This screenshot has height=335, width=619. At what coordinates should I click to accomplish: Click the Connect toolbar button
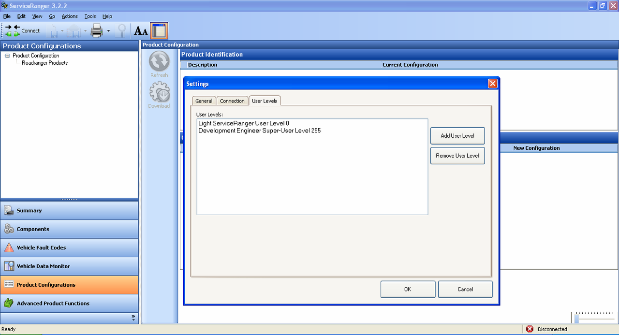[x=22, y=30]
